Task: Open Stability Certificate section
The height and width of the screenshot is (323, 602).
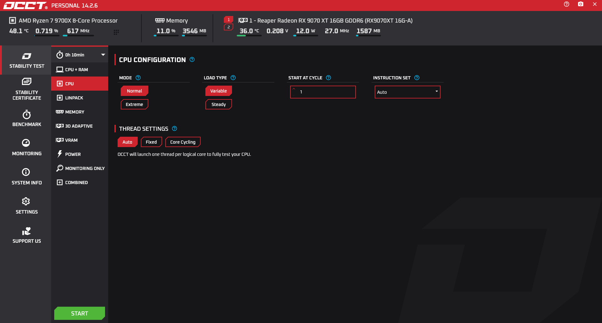Action: [27, 89]
